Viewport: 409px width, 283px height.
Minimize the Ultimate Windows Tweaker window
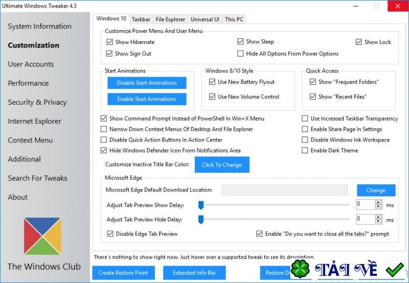[356, 6]
